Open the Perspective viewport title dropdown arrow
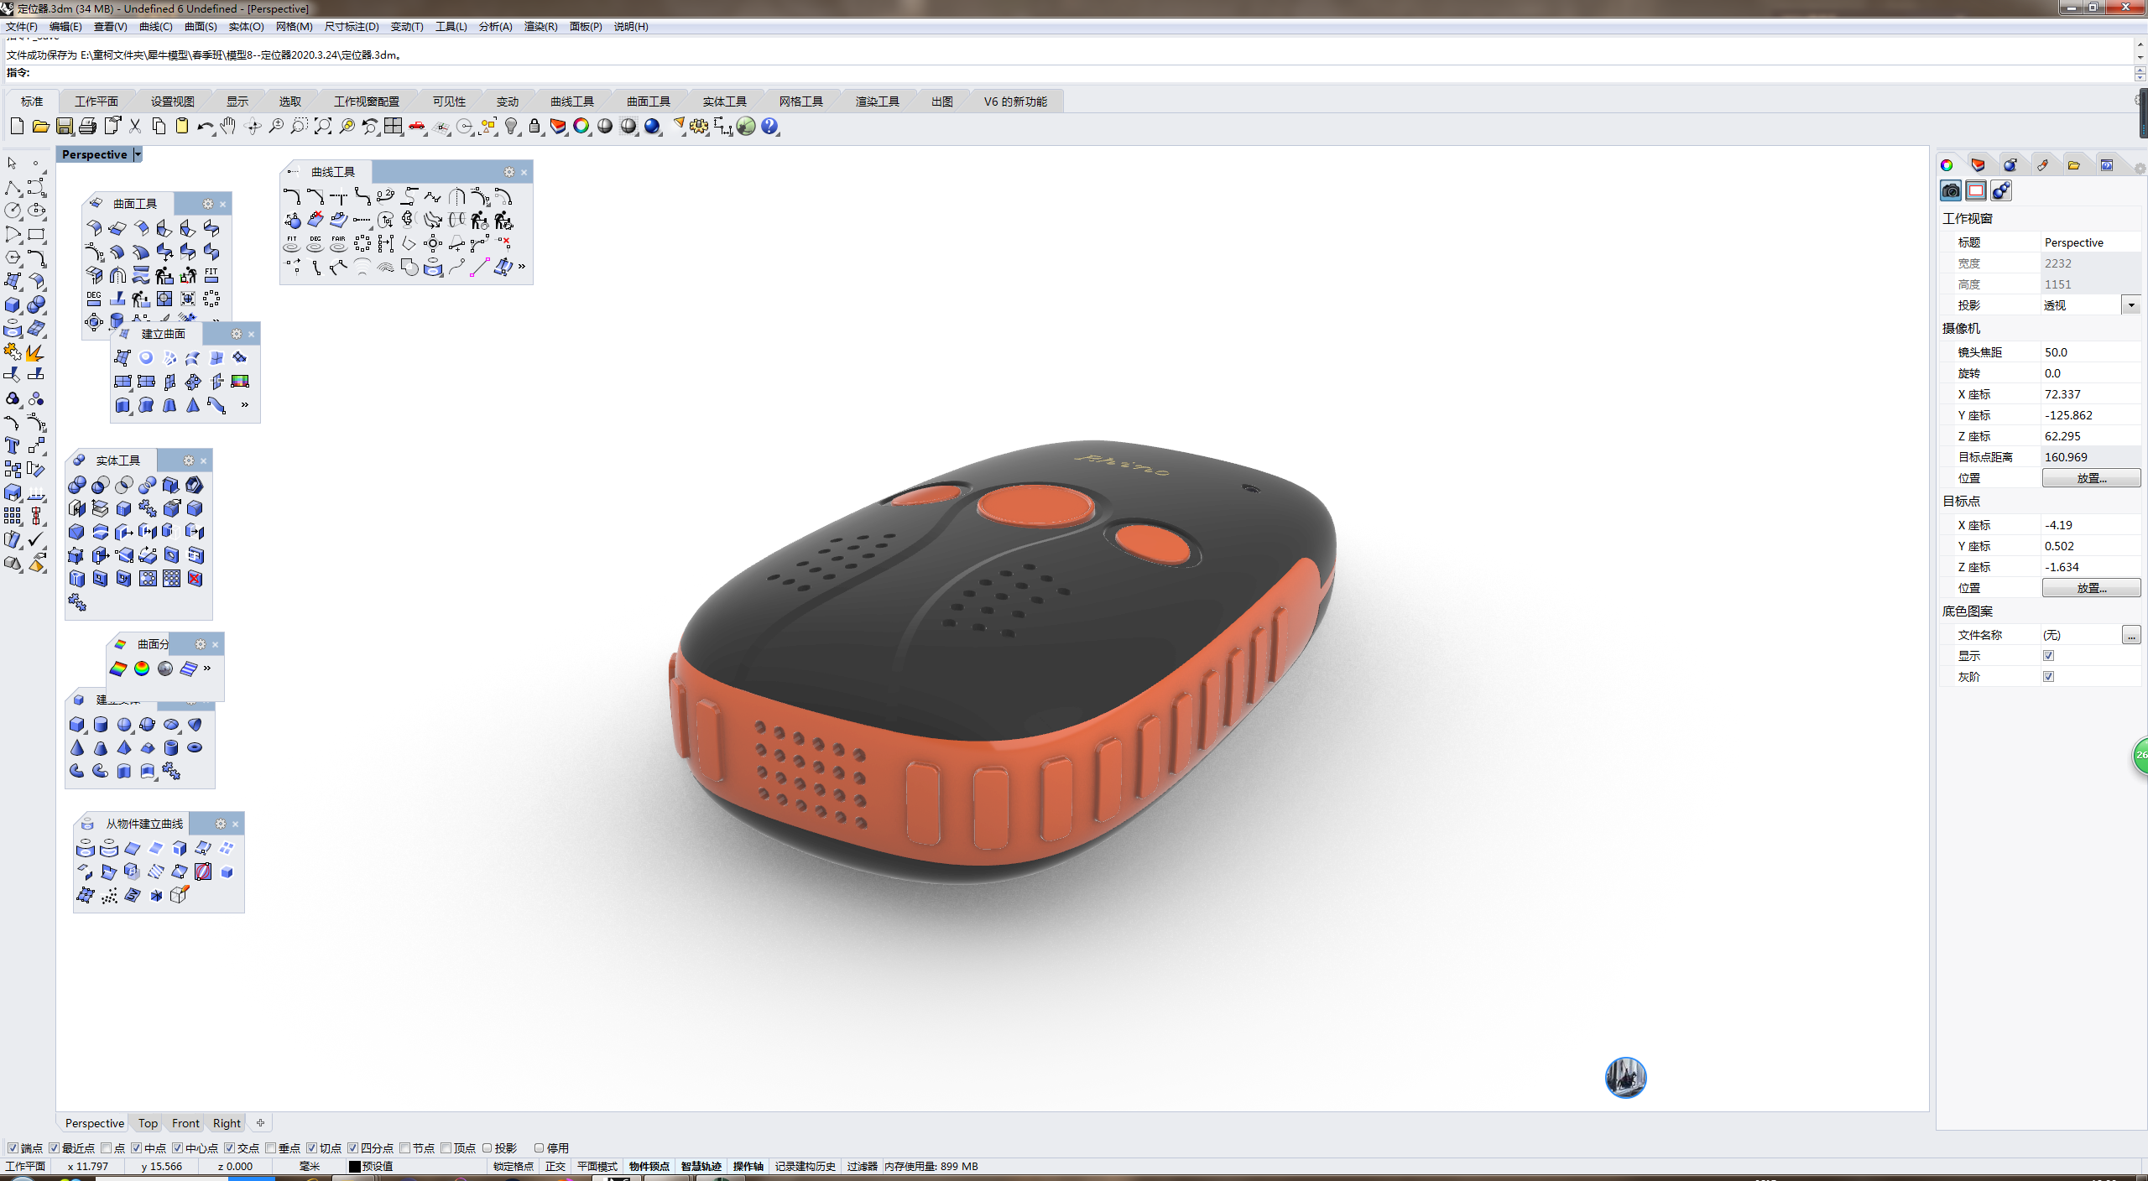The height and width of the screenshot is (1181, 2148). [x=138, y=154]
